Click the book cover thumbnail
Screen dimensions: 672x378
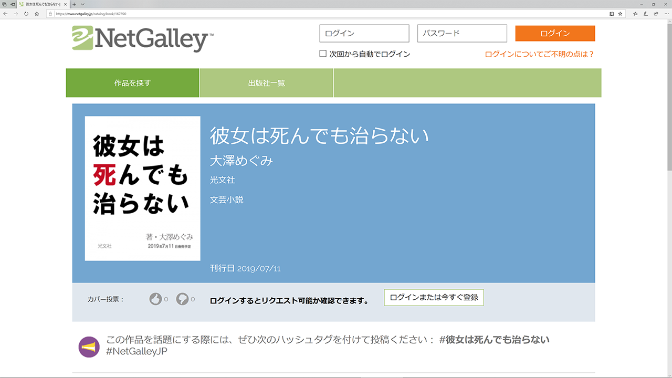(x=143, y=188)
